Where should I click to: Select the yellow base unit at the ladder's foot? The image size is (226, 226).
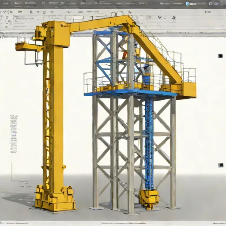[x=149, y=200]
